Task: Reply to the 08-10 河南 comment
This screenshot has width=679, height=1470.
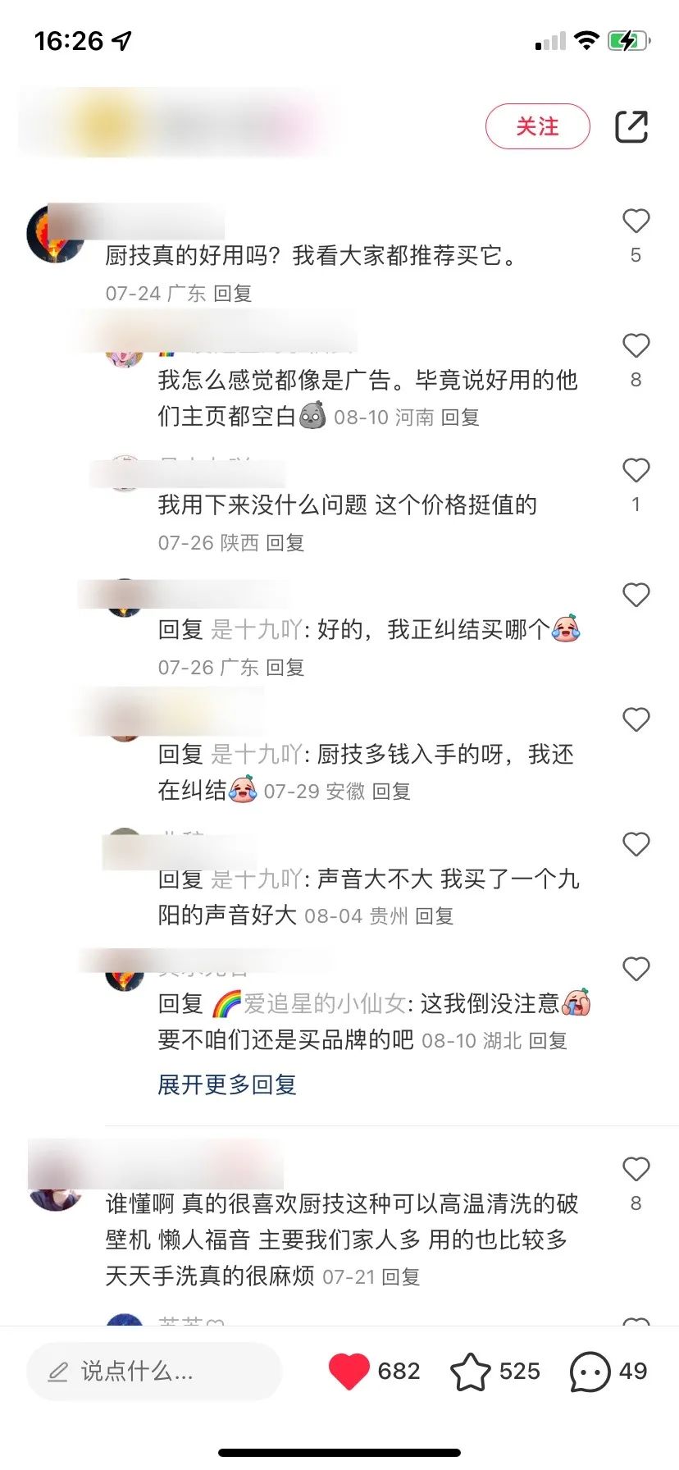Action: tap(460, 418)
